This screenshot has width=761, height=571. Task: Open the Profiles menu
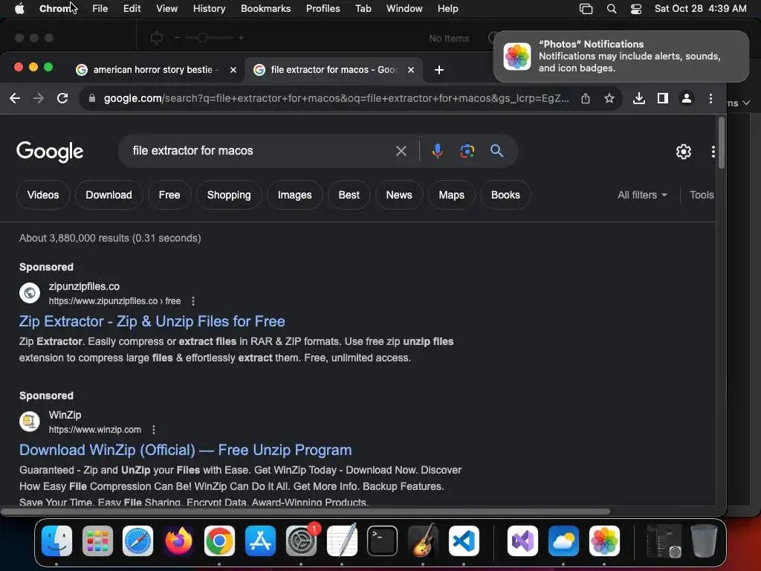point(323,9)
